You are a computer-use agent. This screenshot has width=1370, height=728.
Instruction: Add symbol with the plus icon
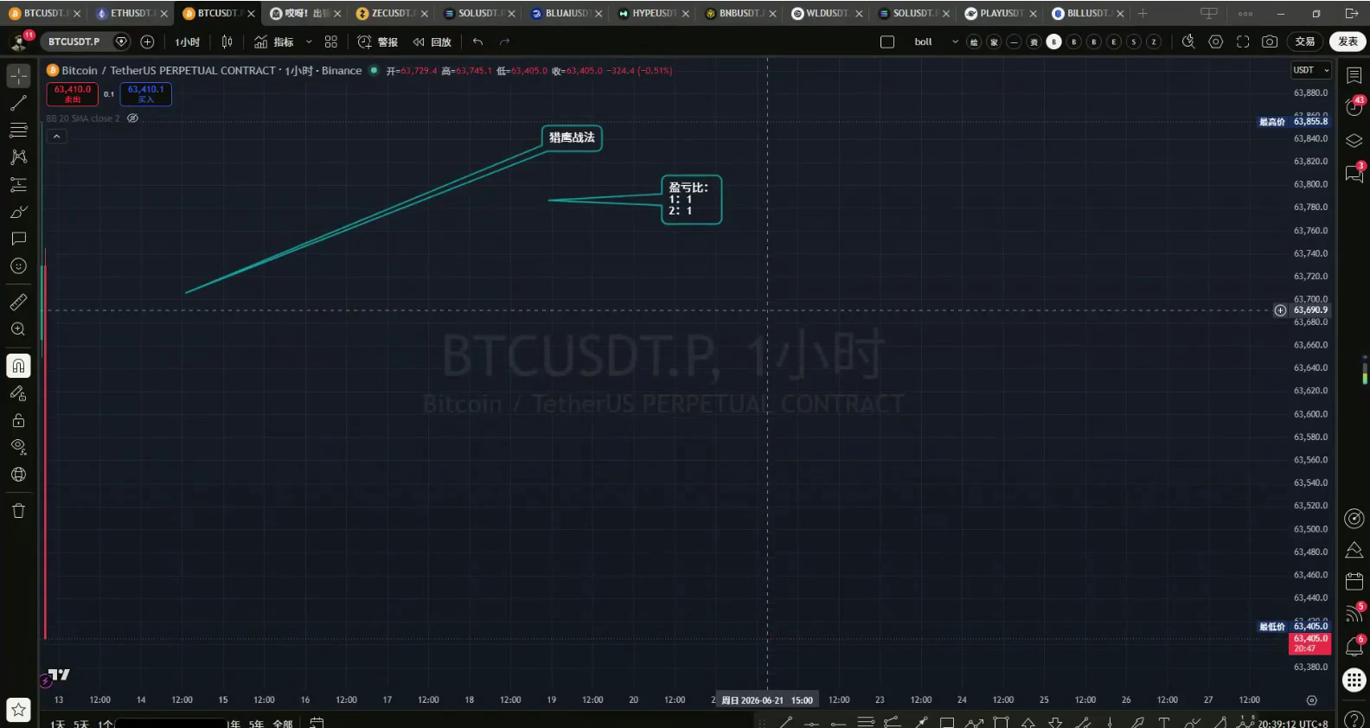[x=147, y=42]
